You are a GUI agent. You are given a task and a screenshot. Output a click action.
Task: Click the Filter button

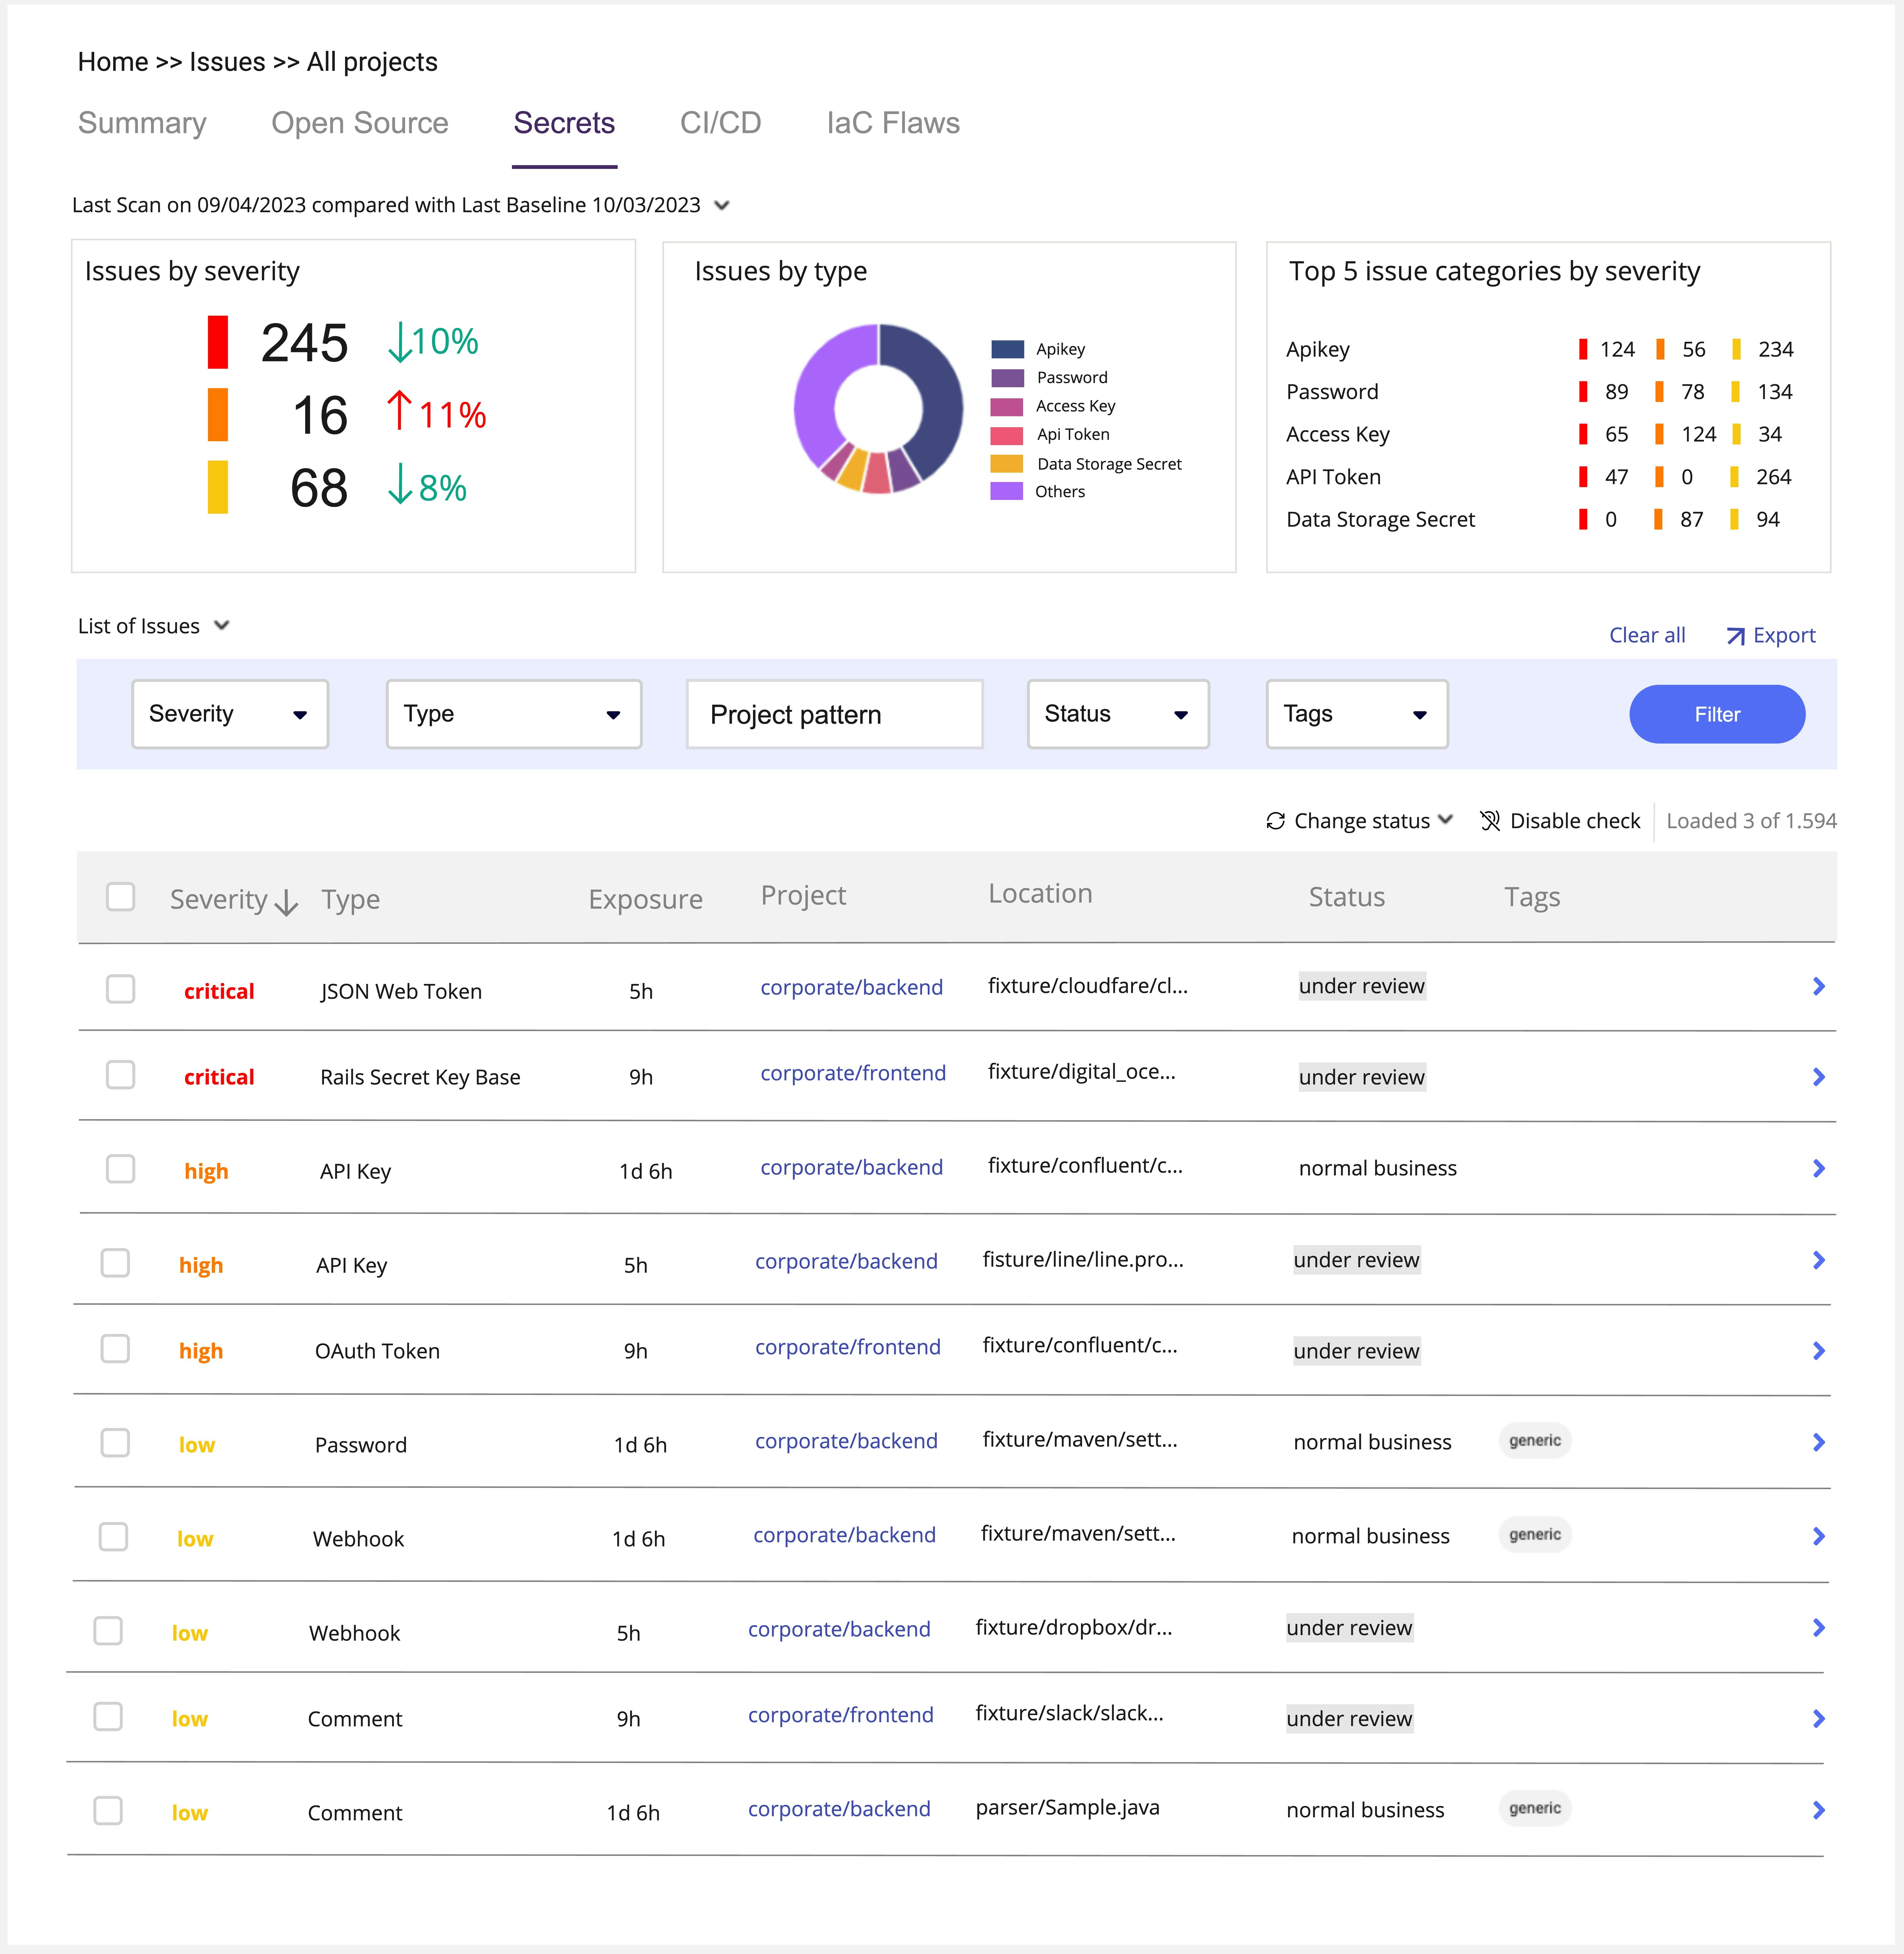click(1717, 714)
